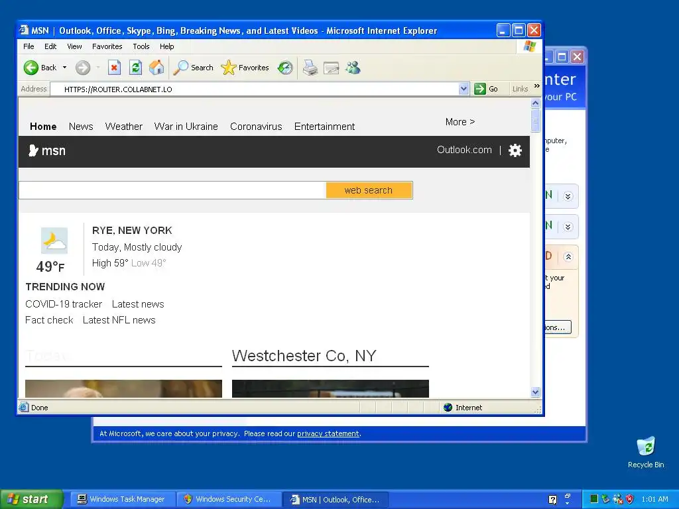The image size is (679, 509).
Task: Open the News link on MSN
Action: 81,127
